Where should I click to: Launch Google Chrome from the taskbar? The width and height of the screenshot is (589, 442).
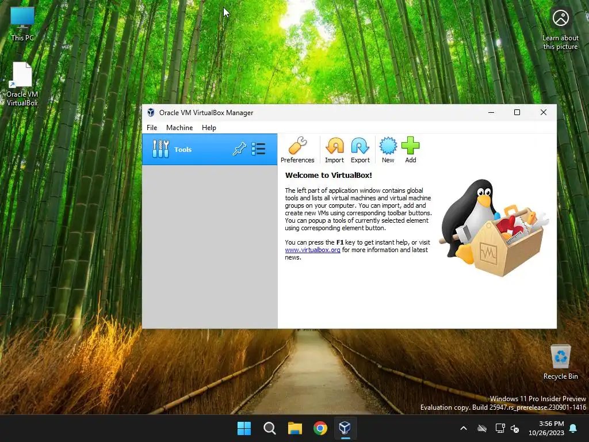[x=320, y=428]
